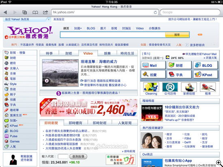Open the Video tab in news panel
The image size is (223, 167).
(88, 53)
